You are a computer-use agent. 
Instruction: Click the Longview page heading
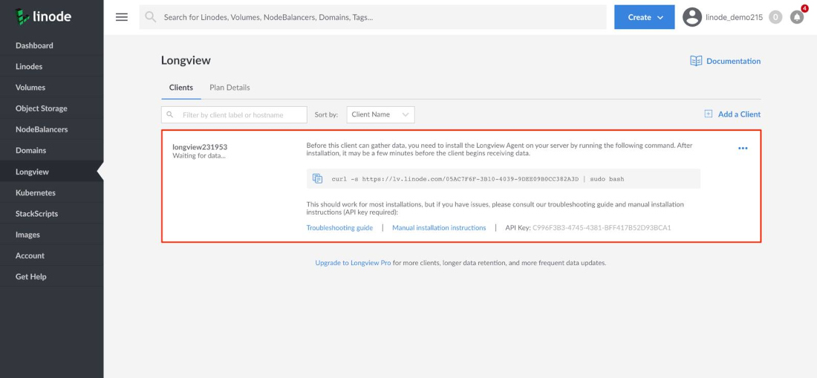pyautogui.click(x=186, y=60)
